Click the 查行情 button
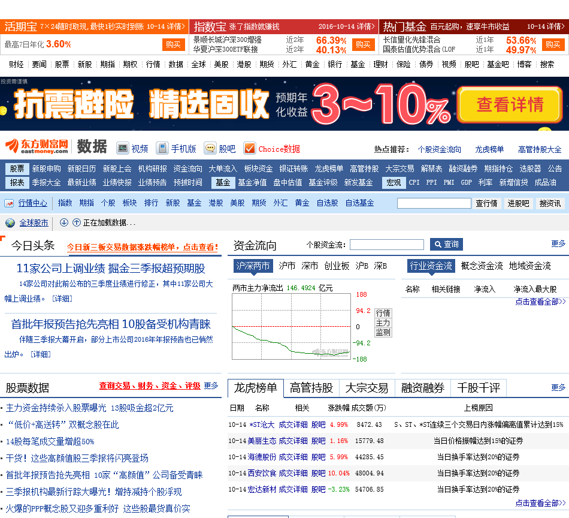 486,203
